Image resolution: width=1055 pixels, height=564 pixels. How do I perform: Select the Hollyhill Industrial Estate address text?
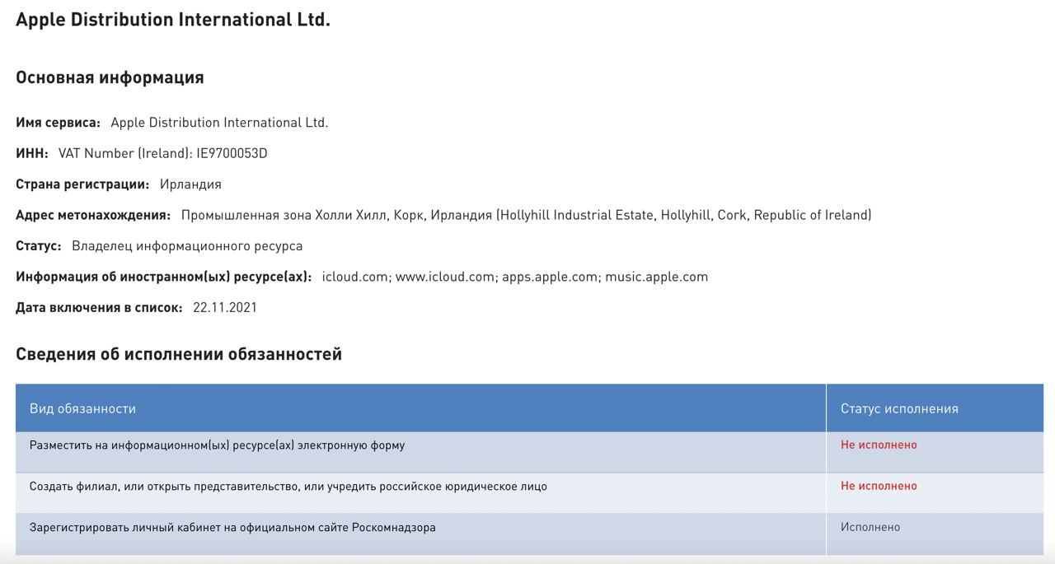click(526, 215)
